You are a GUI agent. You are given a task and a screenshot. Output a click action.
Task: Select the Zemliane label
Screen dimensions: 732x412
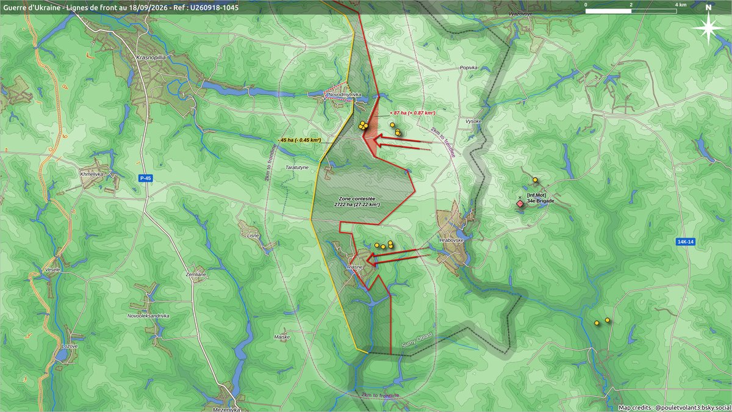click(197, 275)
